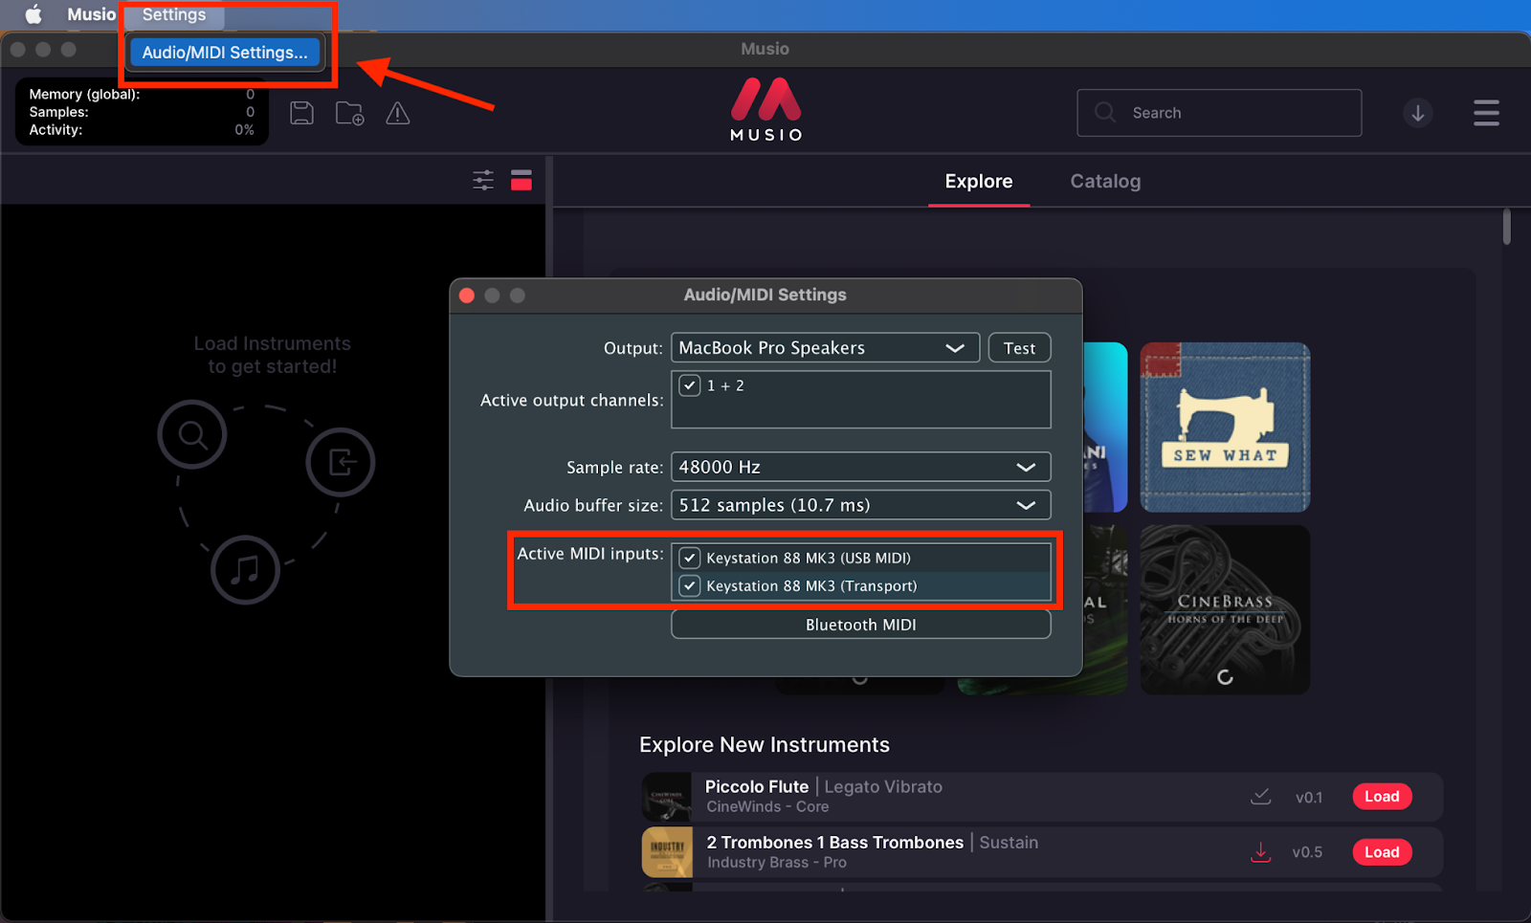Open the Audio buffer size dropdown
Viewport: 1531px width, 923px height.
tap(861, 505)
